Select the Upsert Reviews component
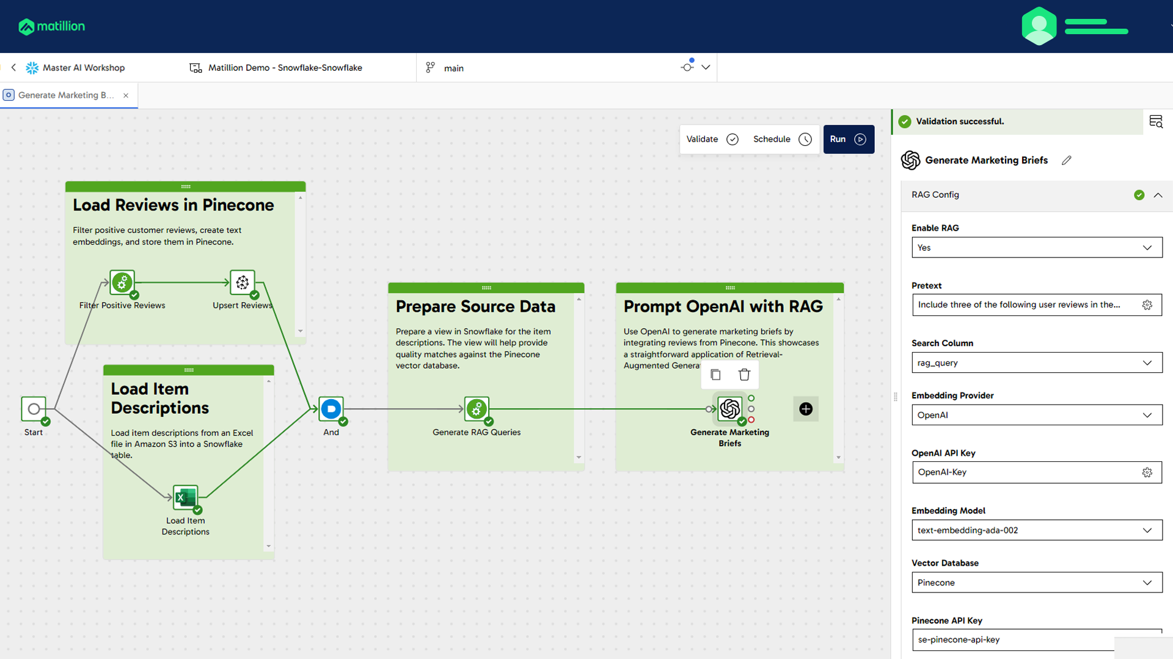Image resolution: width=1173 pixels, height=659 pixels. tap(242, 283)
